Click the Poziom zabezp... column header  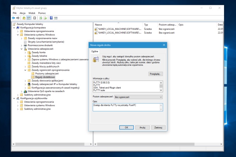167,25
